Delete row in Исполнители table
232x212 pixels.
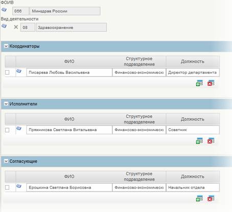click(211, 141)
